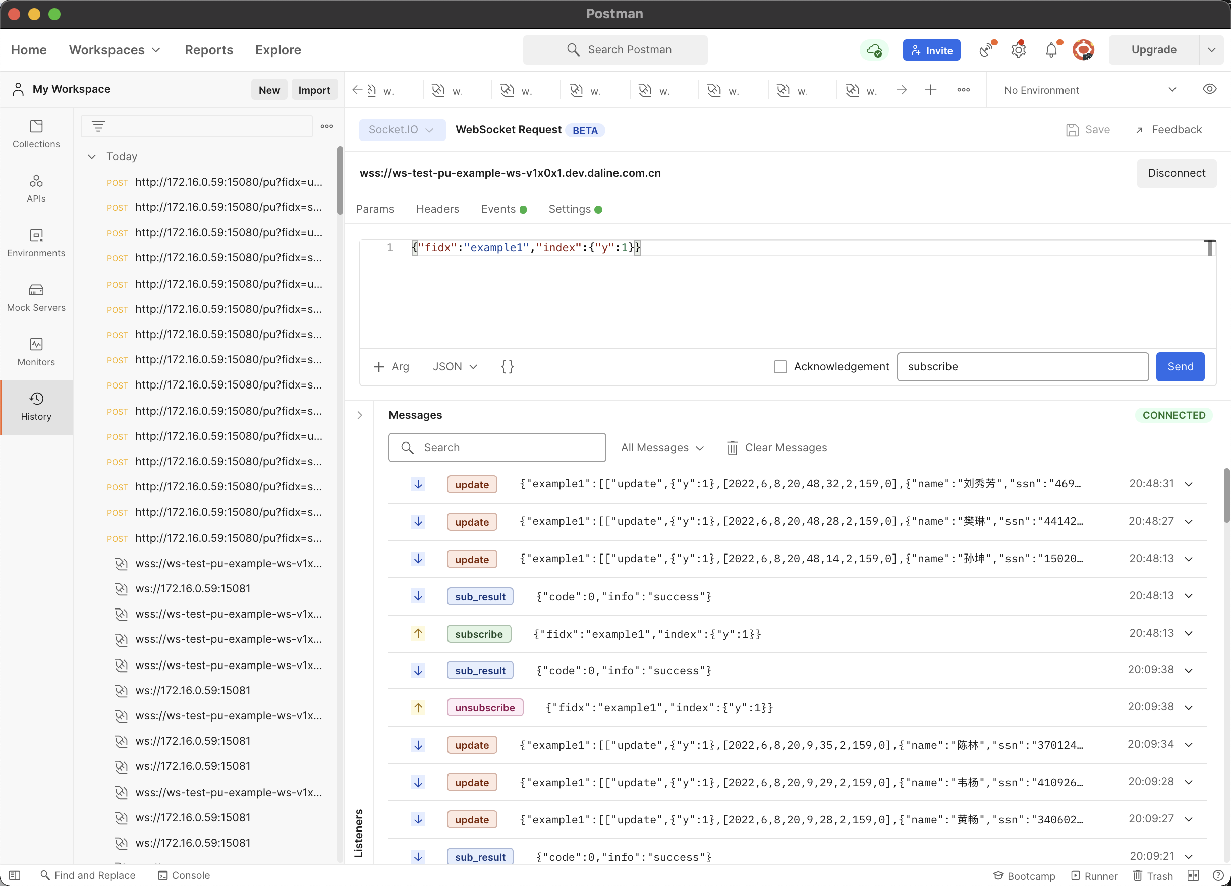The width and height of the screenshot is (1231, 886).
Task: Open the Feedback link
Action: (x=1168, y=130)
